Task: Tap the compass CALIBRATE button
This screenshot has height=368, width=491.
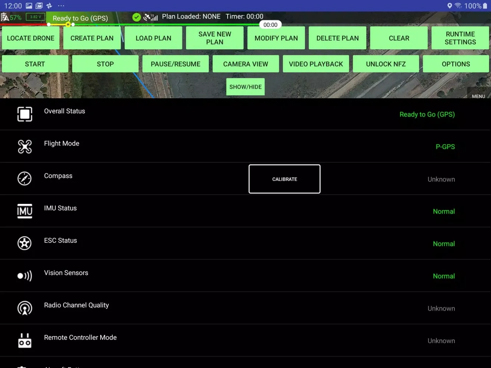Action: coord(284,179)
